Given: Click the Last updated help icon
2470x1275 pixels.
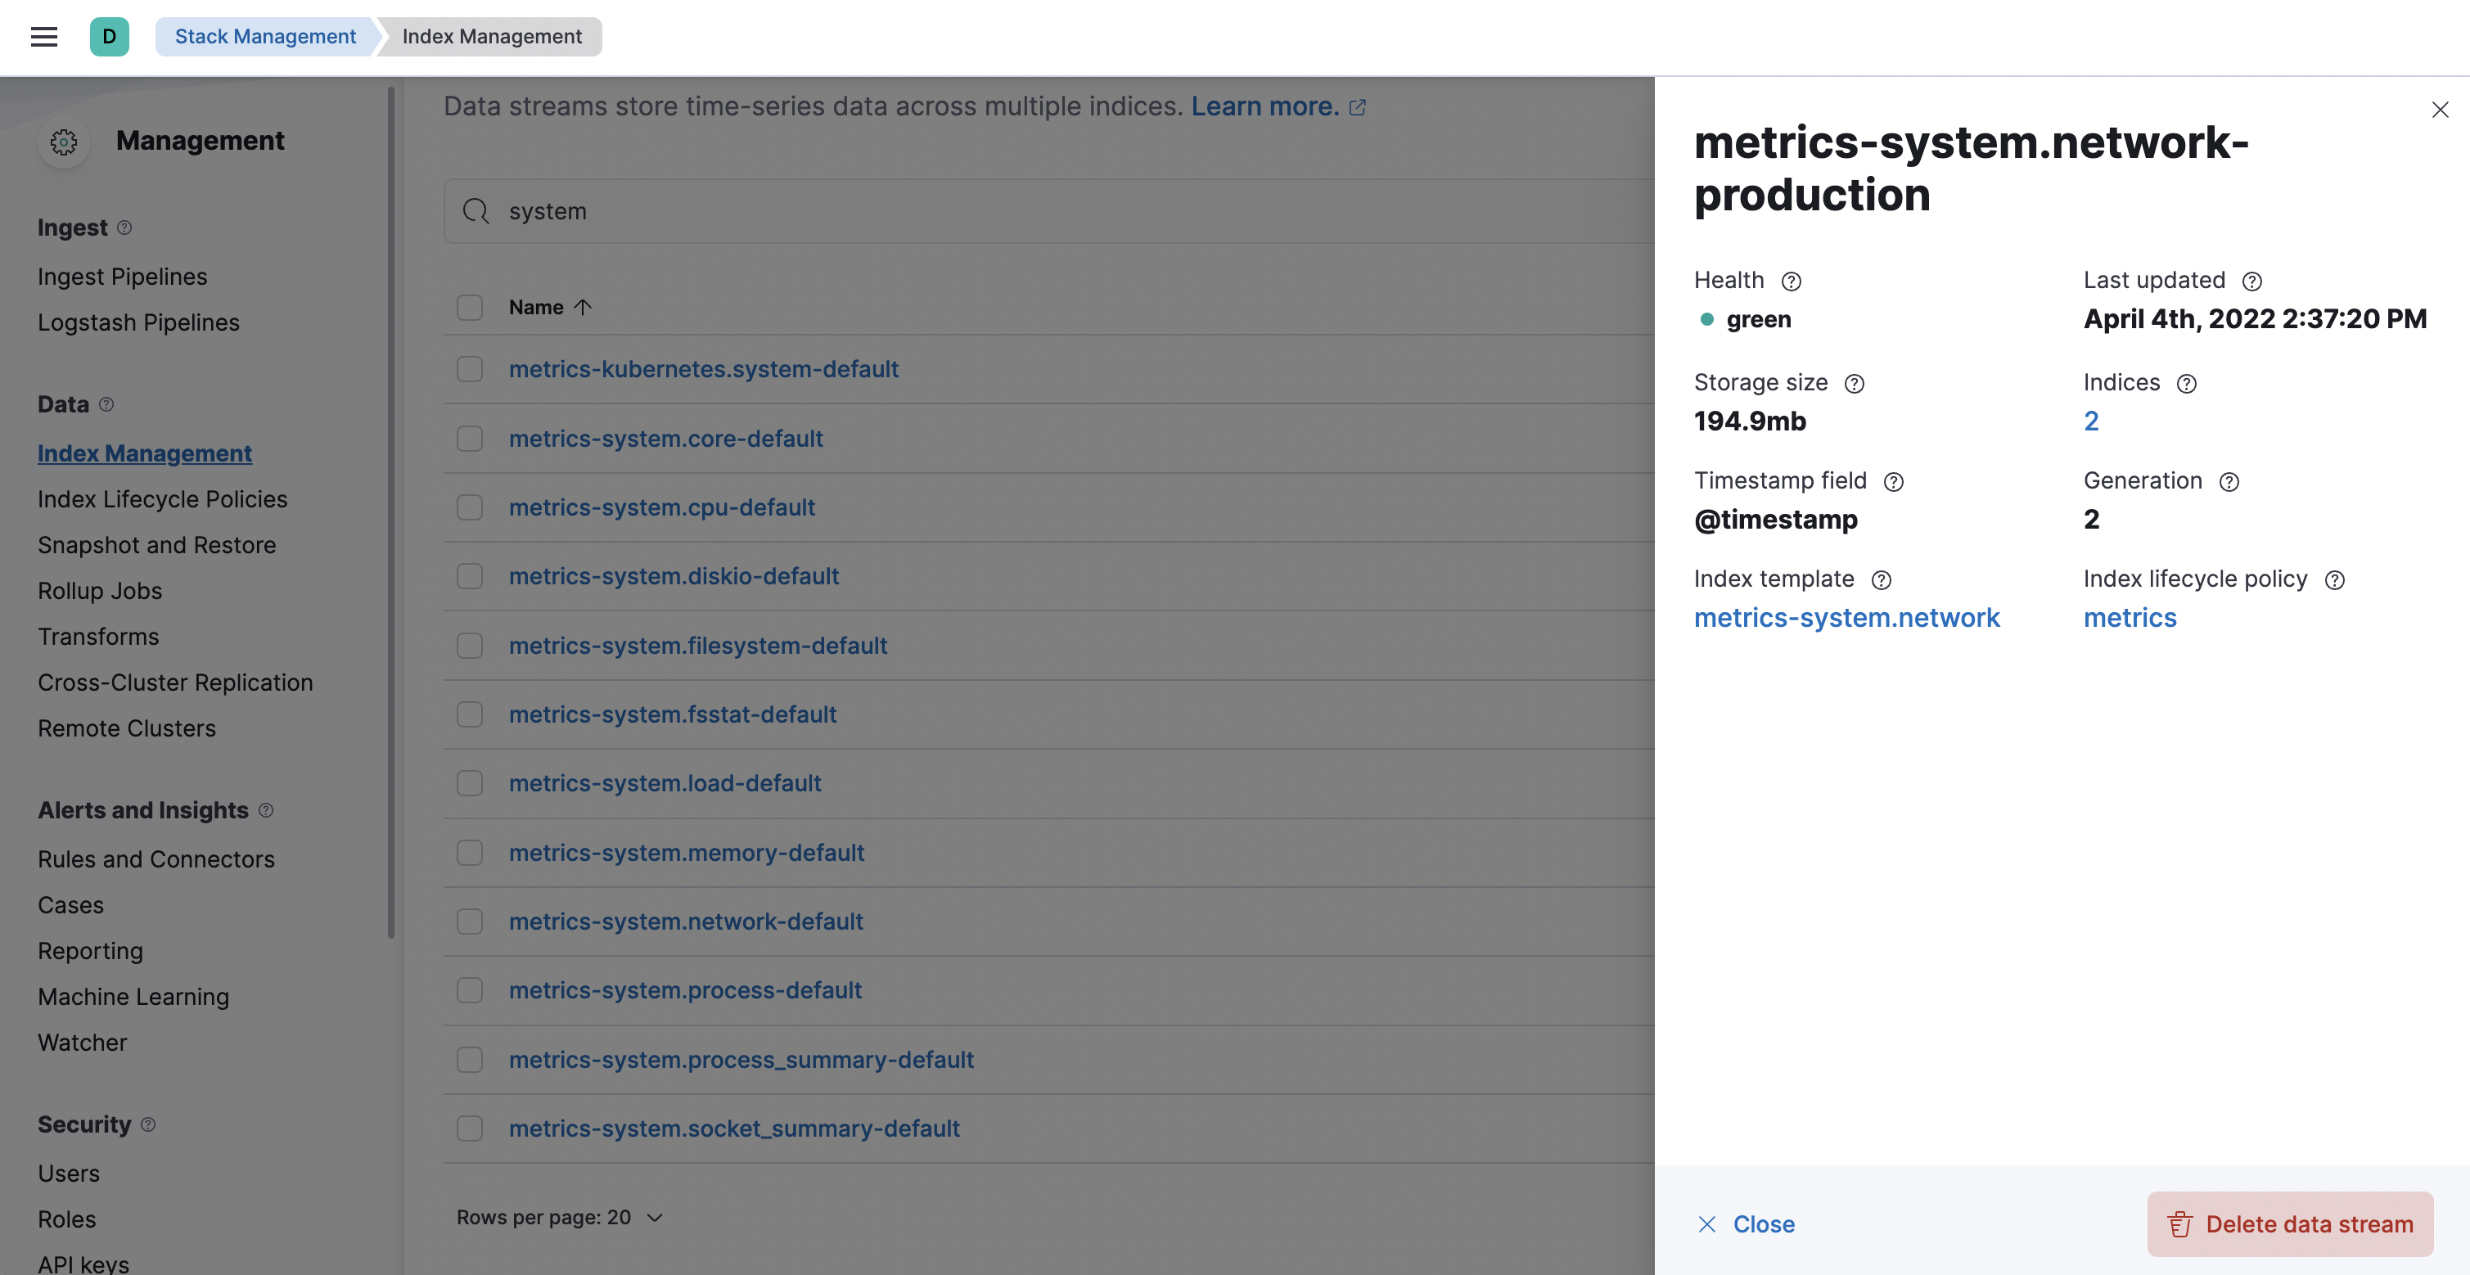Looking at the screenshot, I should [x=2251, y=281].
